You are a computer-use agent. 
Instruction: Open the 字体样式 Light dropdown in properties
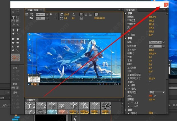click(x=157, y=46)
